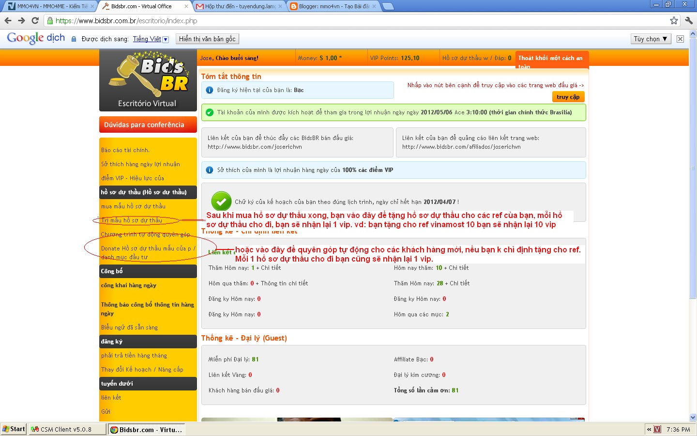Click Bidsbr.com taskbar window button
Screen dimensions: 697x436
pyautogui.click(x=147, y=429)
